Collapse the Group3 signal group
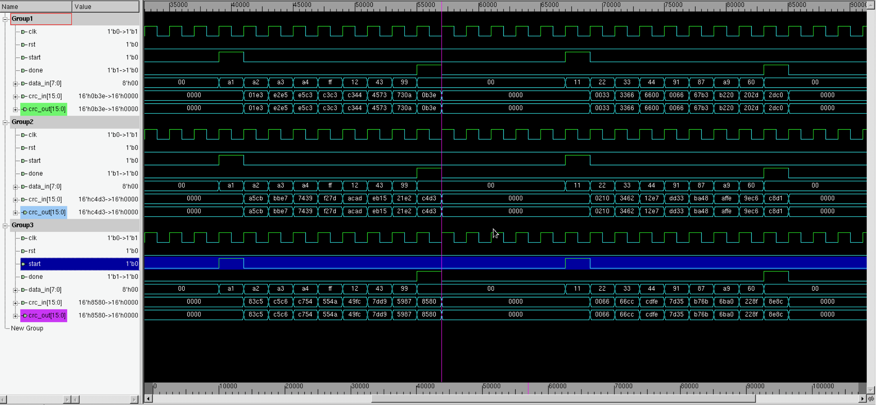Viewport: 876px width, 405px height. (x=5, y=225)
